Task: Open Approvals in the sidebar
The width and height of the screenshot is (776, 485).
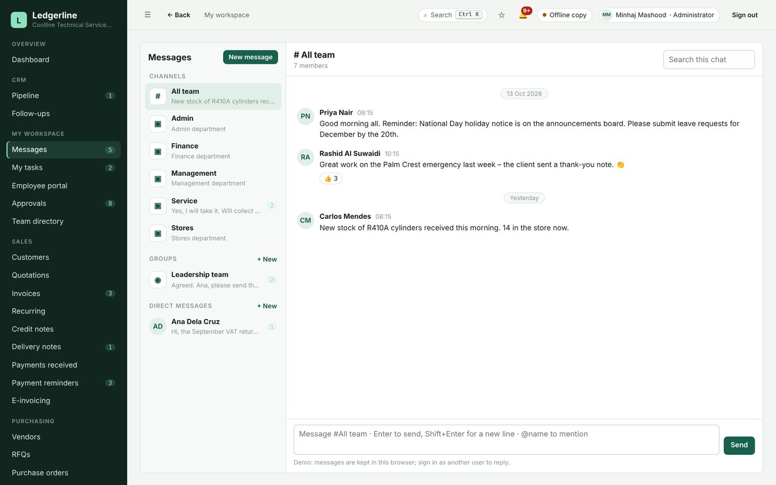Action: 64,204
